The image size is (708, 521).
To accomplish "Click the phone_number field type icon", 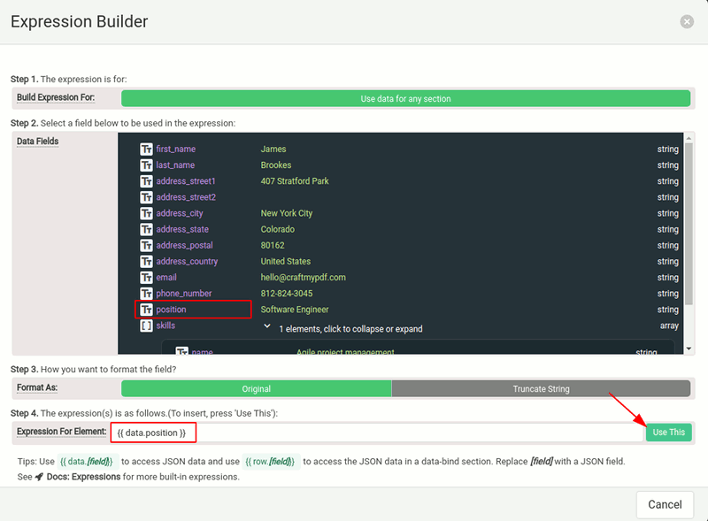I will (x=147, y=293).
